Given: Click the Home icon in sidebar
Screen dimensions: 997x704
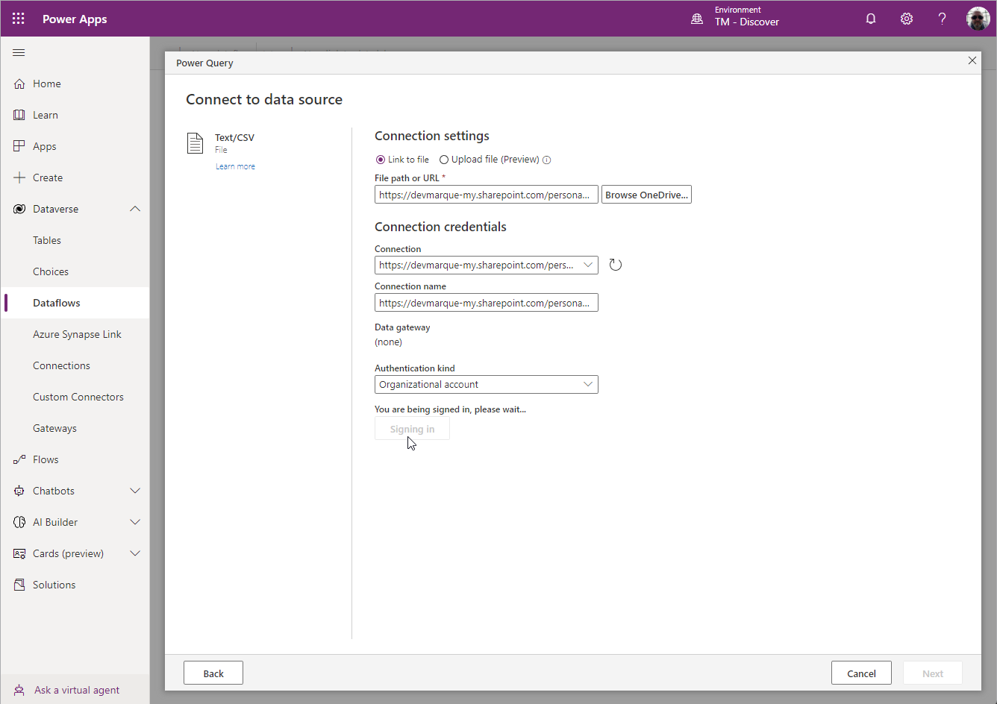Looking at the screenshot, I should pos(19,84).
